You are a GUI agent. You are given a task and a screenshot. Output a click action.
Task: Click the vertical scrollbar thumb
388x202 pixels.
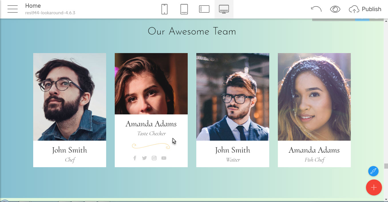(x=386, y=166)
